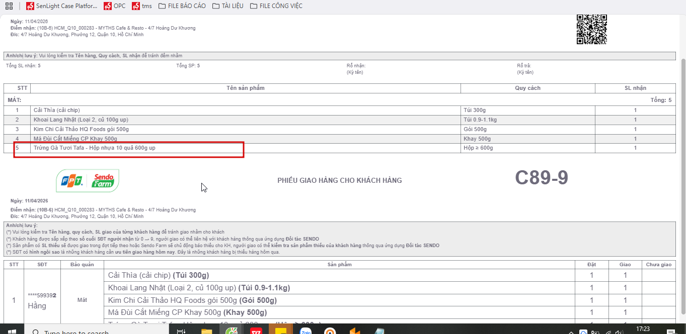Click the Bảo quản column header
This screenshot has width=686, height=334.
pos(82,264)
